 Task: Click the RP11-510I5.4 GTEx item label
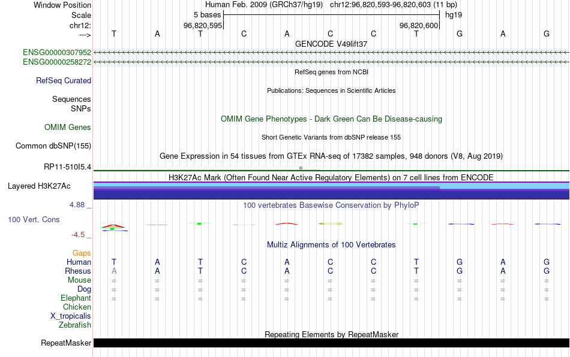pos(68,167)
